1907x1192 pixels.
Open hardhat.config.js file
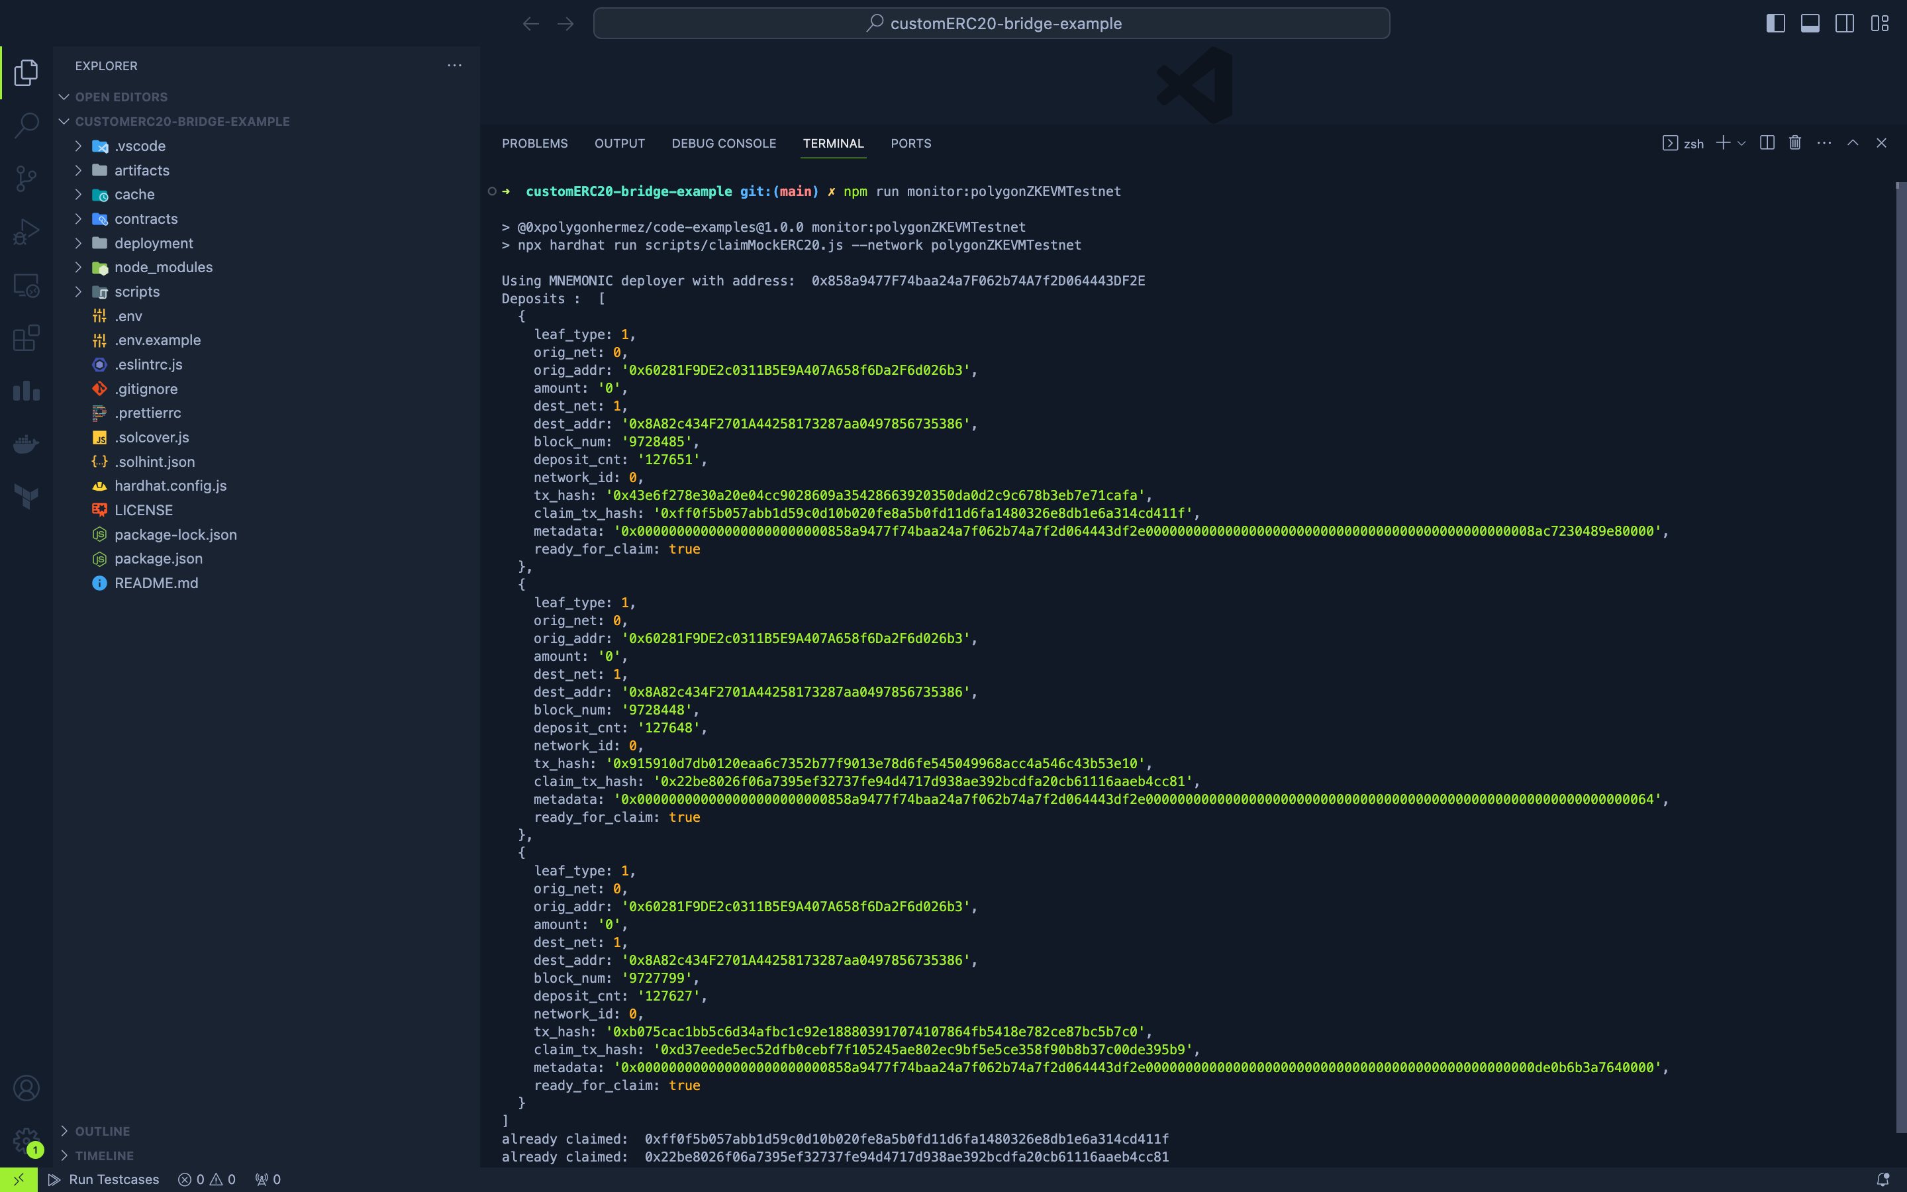[170, 485]
